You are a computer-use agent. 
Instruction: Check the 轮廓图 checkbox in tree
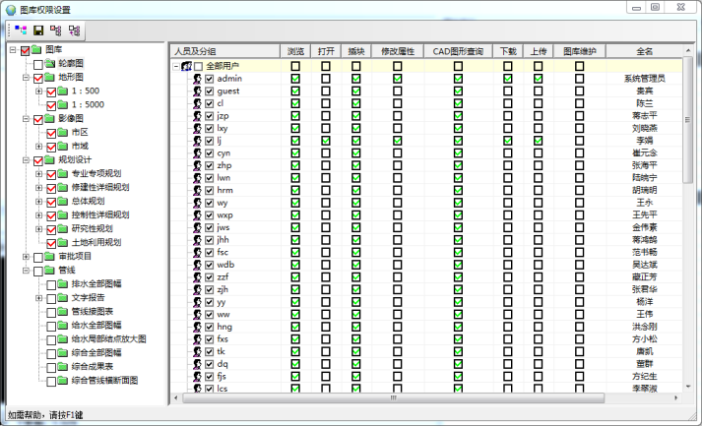(x=37, y=64)
